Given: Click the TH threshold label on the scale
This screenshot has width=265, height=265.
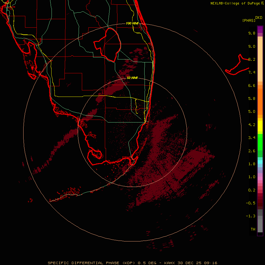Looking at the screenshot, I should pyautogui.click(x=253, y=229).
